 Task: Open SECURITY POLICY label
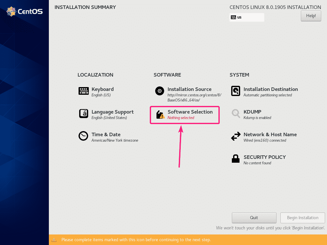point(265,157)
